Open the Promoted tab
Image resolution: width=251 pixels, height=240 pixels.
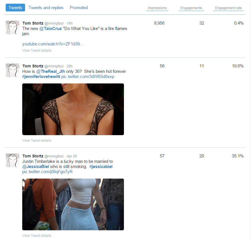[x=79, y=8]
